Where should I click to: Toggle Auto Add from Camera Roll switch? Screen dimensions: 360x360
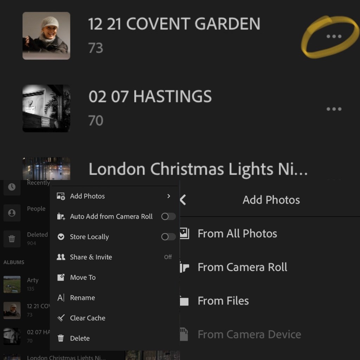coord(168,217)
